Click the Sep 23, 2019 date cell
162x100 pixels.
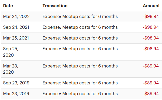[x=16, y=83]
